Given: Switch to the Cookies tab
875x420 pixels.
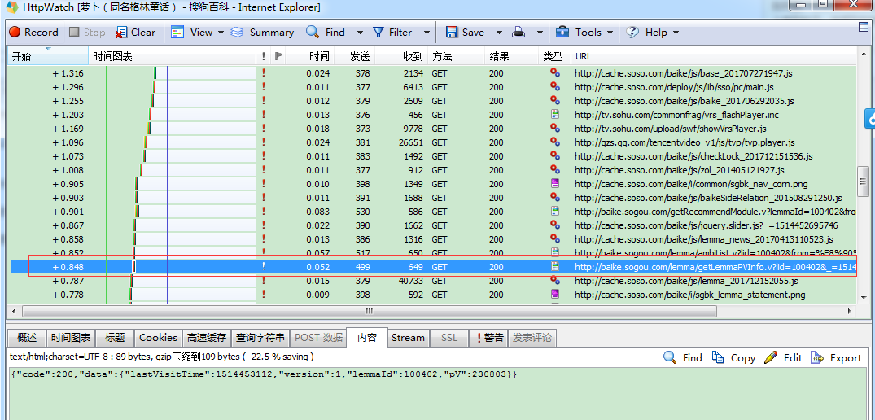Looking at the screenshot, I should tap(157, 337).
